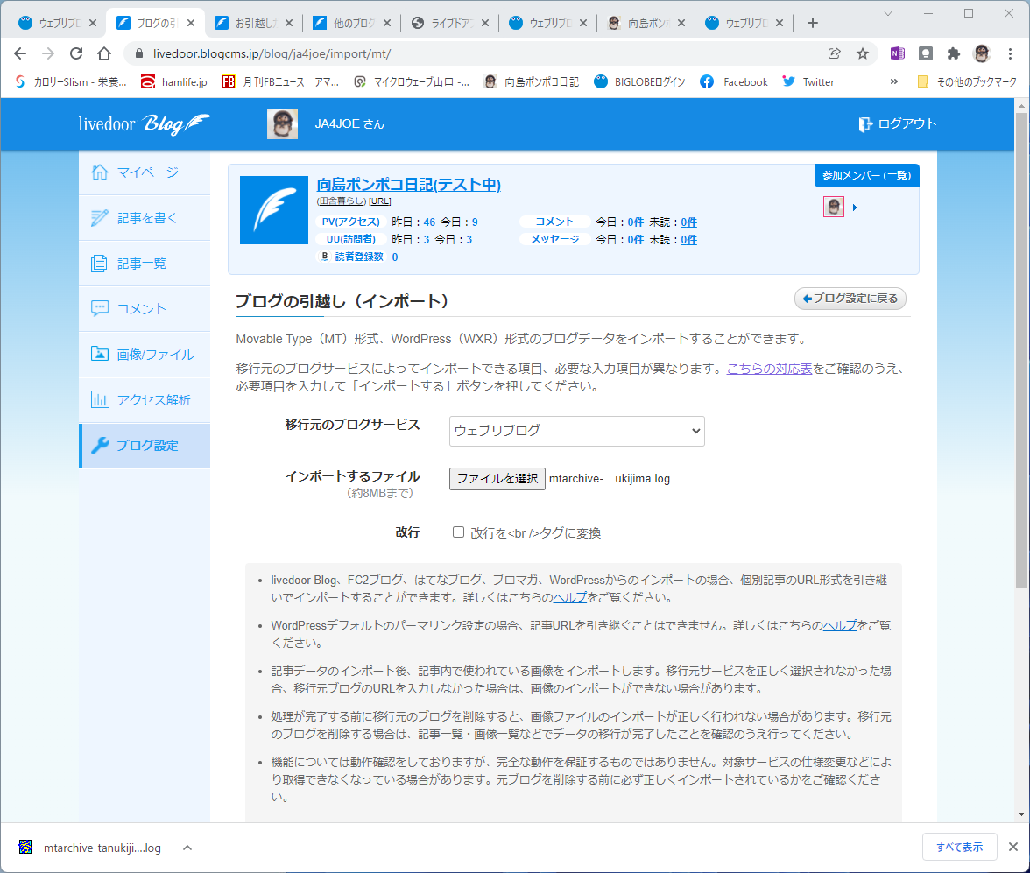The image size is (1030, 873).
Task: Select the ブログ設定 sidebar menu item
Action: (x=145, y=446)
